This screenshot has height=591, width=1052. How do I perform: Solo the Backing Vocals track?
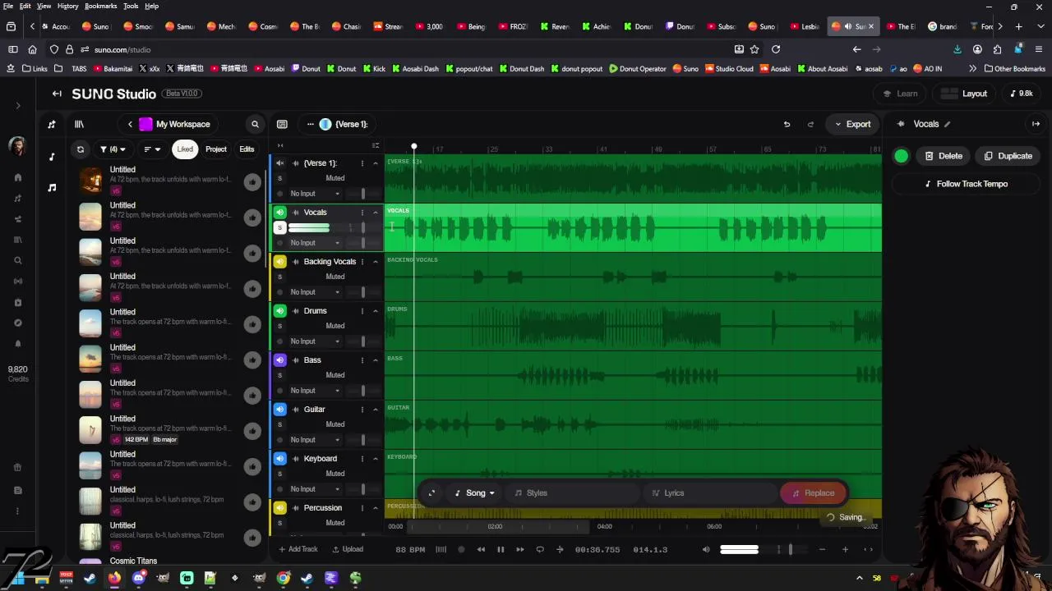279,277
